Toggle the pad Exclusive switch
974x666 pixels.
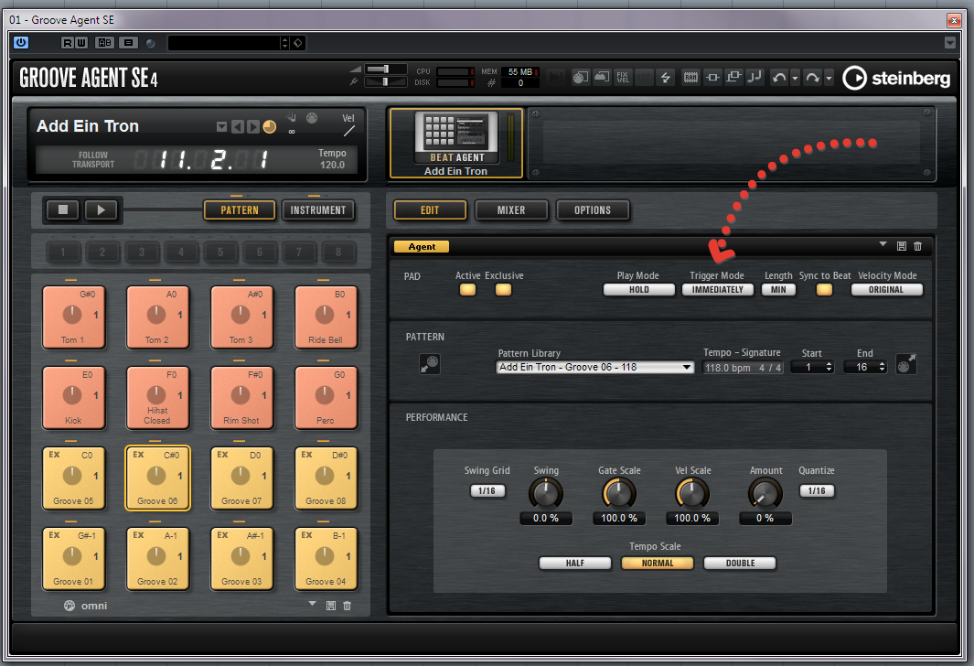(x=503, y=289)
